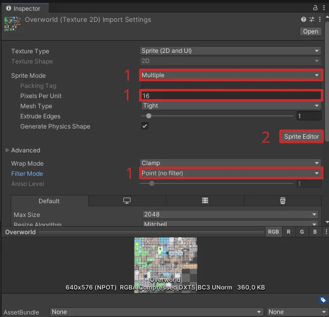
Task: Open the Wrap Mode dropdown
Action: (231, 163)
